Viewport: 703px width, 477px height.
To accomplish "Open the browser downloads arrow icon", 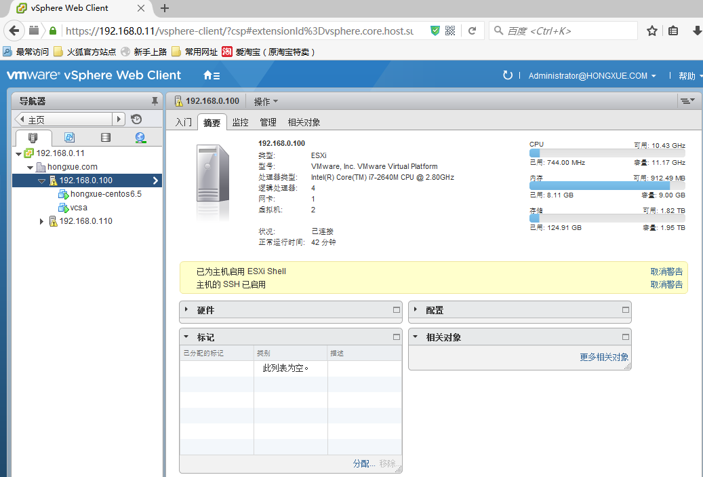I will tap(697, 31).
